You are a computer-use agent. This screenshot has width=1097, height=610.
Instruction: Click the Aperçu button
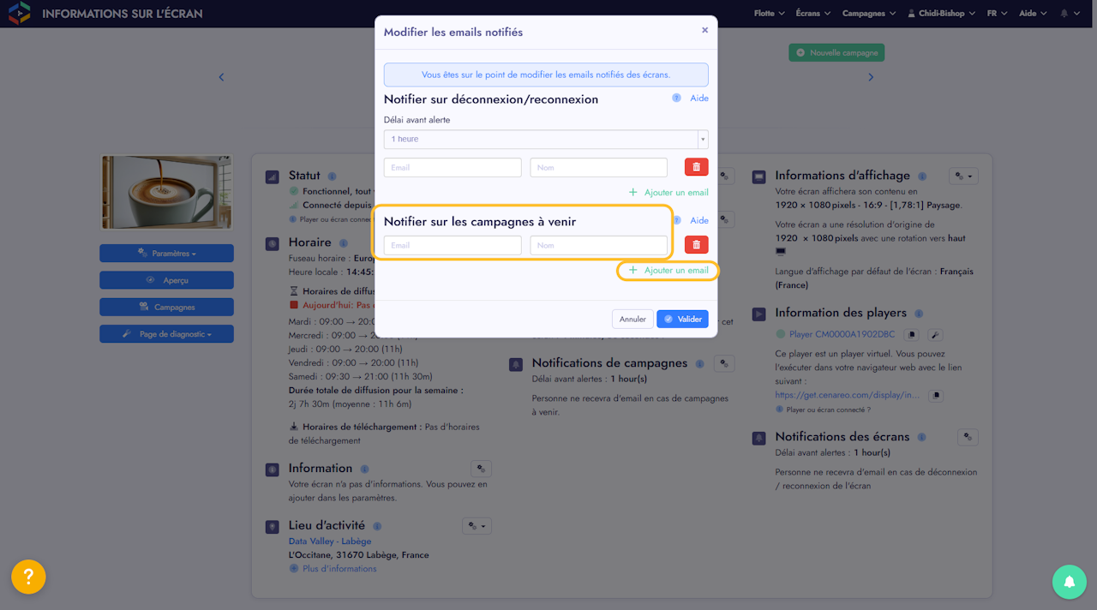(166, 280)
